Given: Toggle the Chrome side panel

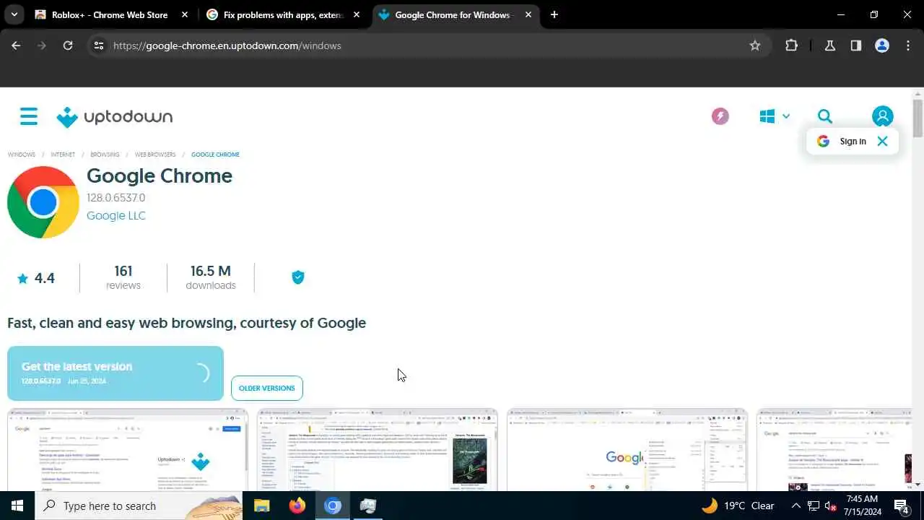Looking at the screenshot, I should [856, 45].
